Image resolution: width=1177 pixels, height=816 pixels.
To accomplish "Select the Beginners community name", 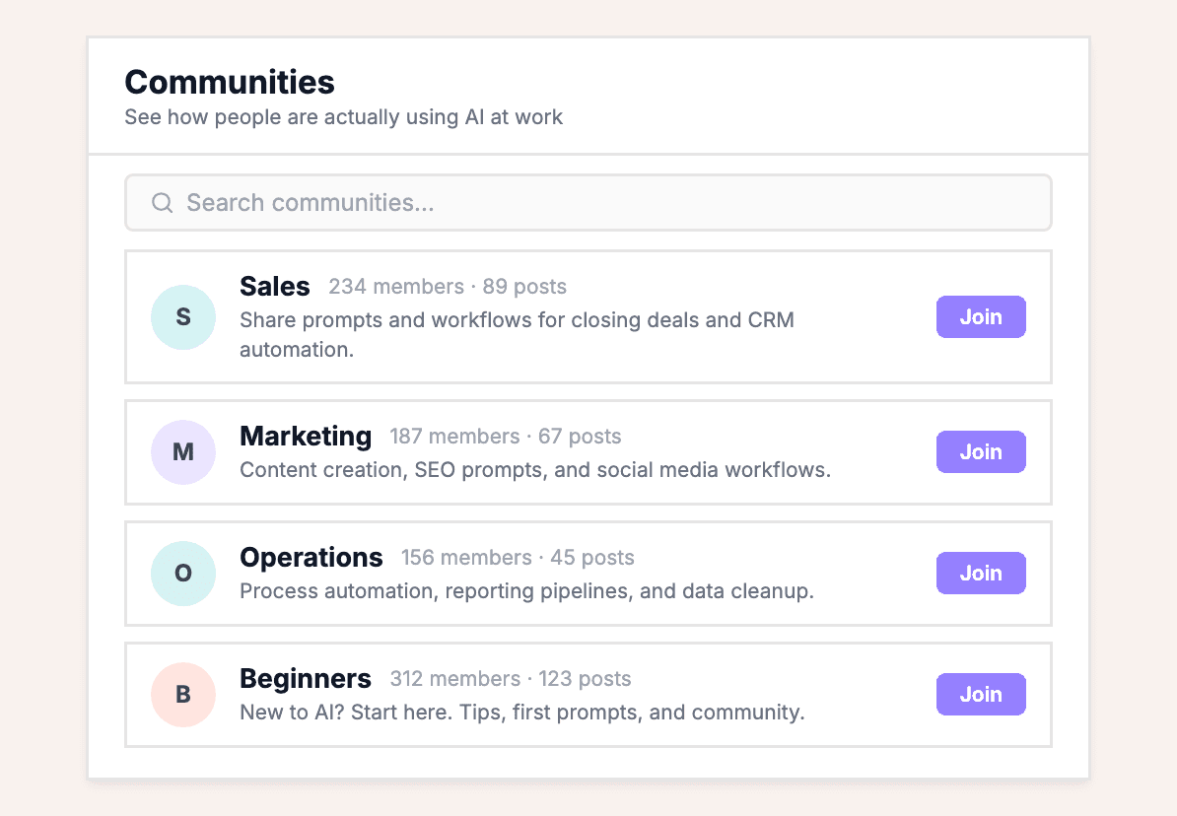I will [x=306, y=679].
